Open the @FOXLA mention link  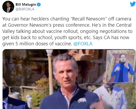(x=83, y=44)
